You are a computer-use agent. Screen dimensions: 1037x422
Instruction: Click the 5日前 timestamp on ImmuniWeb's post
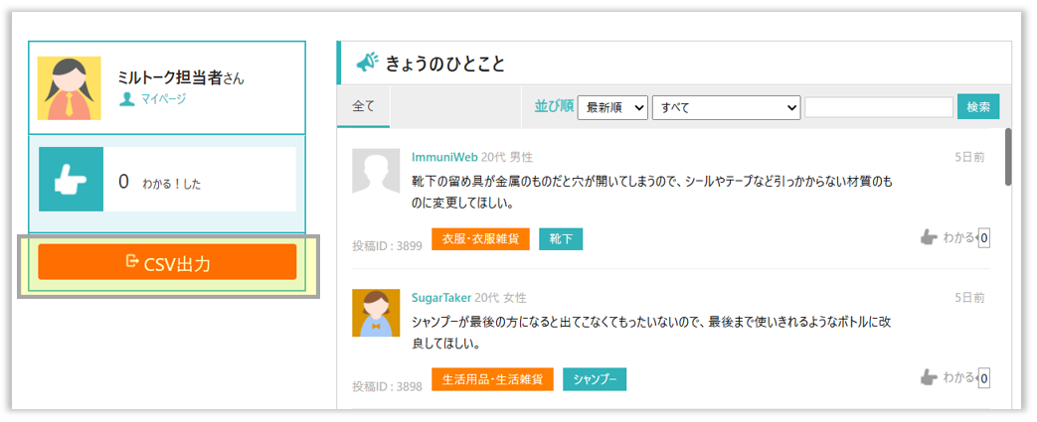pyautogui.click(x=969, y=157)
